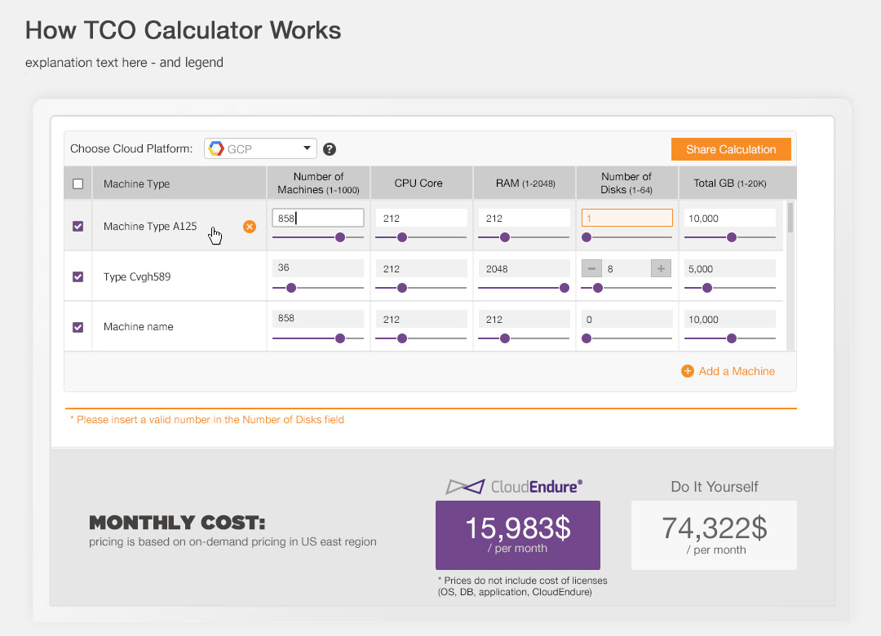Screen dimensions: 881x636
Task: Click the CloudEndure logo
Action: click(514, 487)
